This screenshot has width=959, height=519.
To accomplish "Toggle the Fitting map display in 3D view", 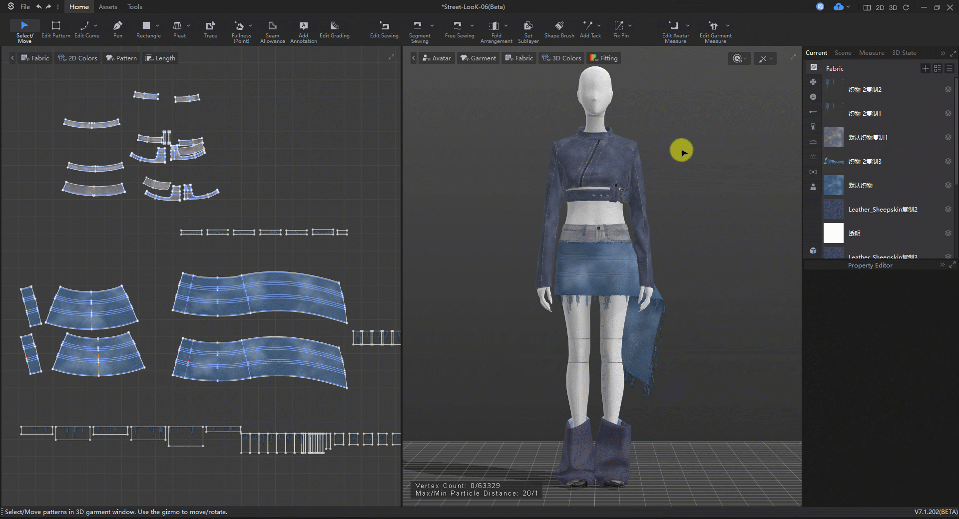I will pyautogui.click(x=604, y=58).
